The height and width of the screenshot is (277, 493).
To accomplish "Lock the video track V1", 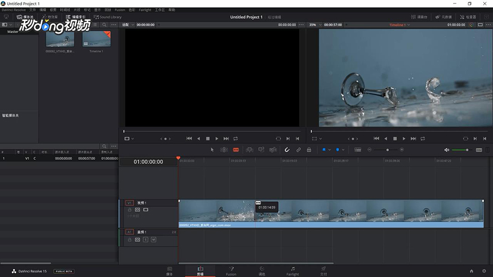I will click(x=130, y=210).
